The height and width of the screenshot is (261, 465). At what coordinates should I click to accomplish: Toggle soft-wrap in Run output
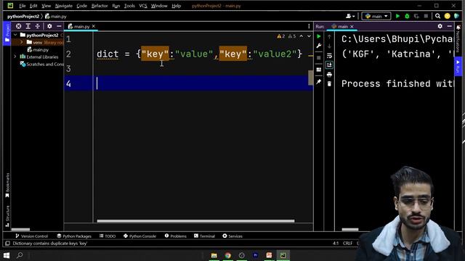(x=329, y=56)
